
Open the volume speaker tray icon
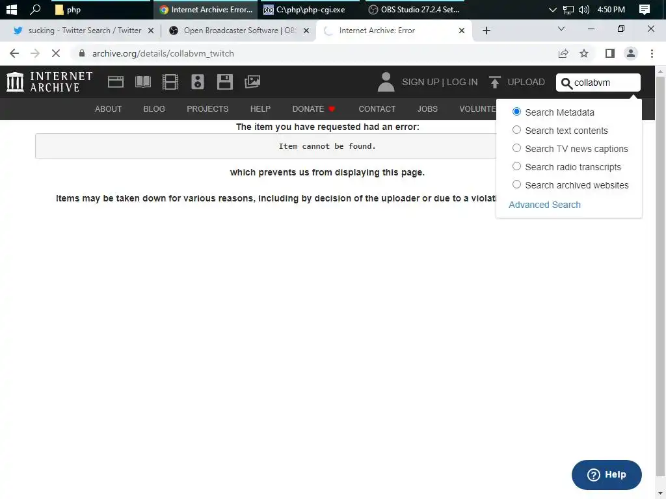click(584, 9)
